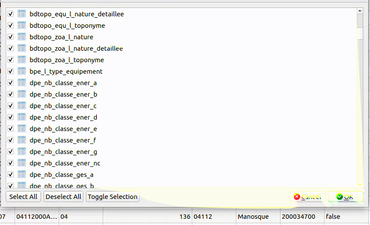The height and width of the screenshot is (225, 370).
Task: Cancel the layer selection dialog
Action: pyautogui.click(x=307, y=197)
